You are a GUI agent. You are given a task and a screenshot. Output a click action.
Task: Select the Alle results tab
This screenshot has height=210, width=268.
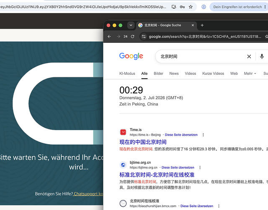144,73
